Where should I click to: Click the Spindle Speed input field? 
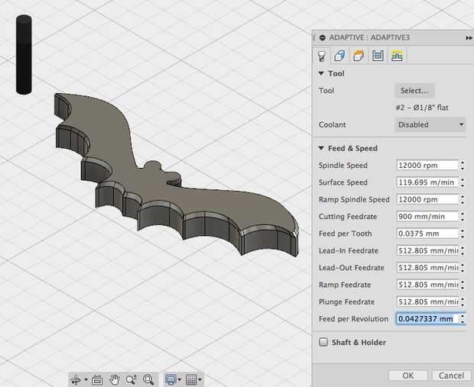[427, 166]
